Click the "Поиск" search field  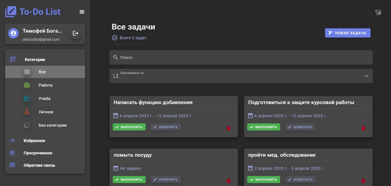click(241, 57)
